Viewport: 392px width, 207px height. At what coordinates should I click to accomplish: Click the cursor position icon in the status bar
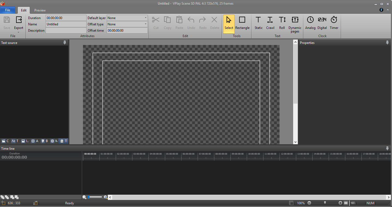[3, 203]
